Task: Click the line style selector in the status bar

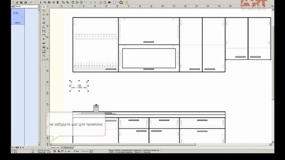Action: 87,151
